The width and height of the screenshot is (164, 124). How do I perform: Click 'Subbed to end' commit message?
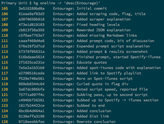(91, 106)
